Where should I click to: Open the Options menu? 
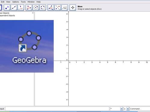pyautogui.click(x=16, y=2)
